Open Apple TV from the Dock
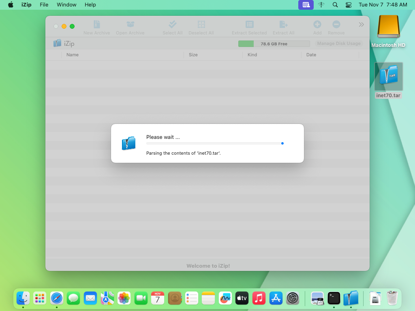The width and height of the screenshot is (415, 311). point(242,298)
